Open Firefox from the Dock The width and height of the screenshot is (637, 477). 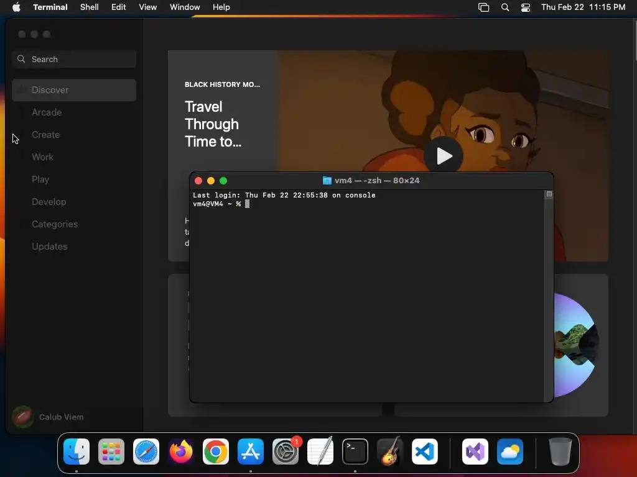[x=181, y=452]
